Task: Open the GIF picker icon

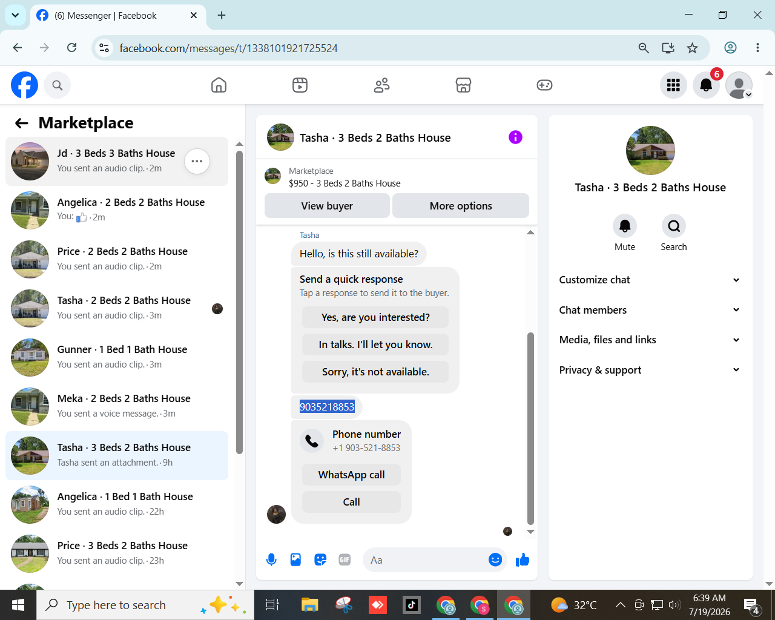Action: (345, 560)
